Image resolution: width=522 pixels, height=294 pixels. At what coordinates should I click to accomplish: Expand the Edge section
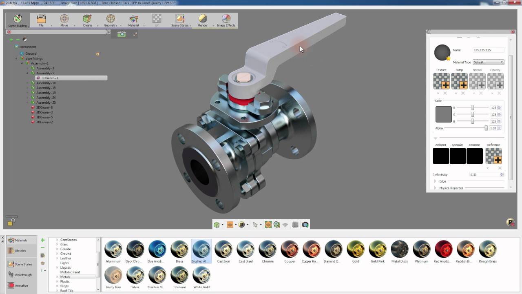click(x=435, y=181)
